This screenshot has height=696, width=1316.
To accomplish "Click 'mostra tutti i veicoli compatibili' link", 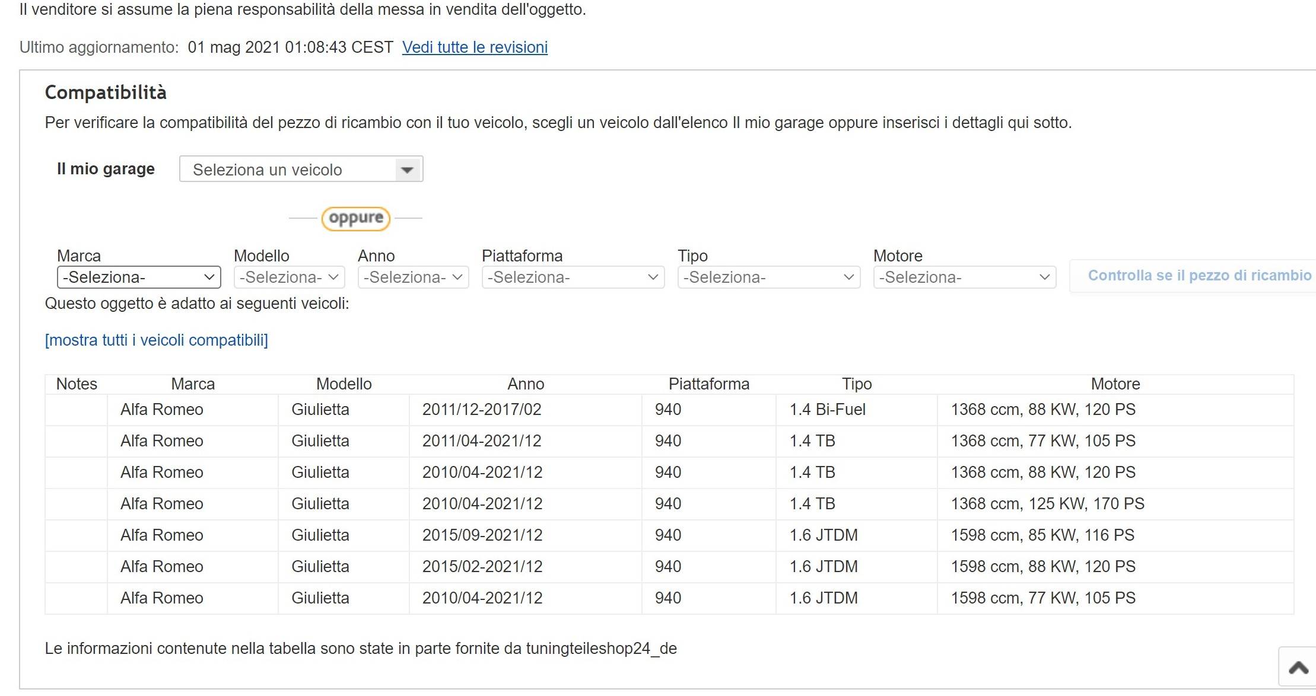I will coord(157,340).
